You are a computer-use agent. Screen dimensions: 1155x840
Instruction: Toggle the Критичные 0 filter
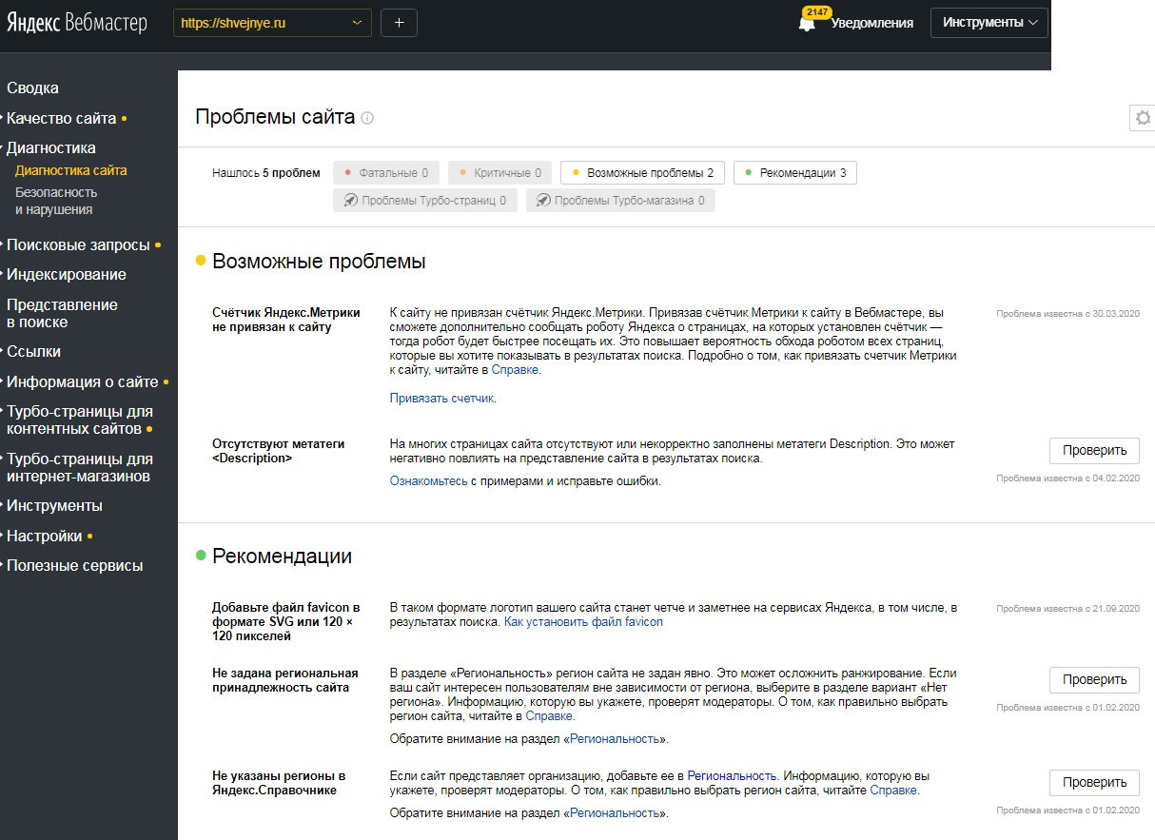tap(500, 173)
